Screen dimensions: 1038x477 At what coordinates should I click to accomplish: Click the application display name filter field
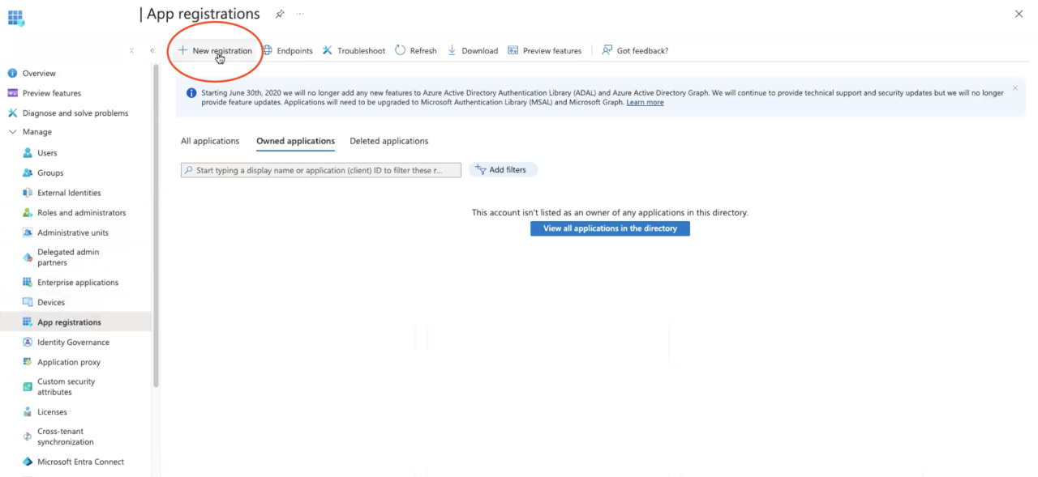point(320,169)
